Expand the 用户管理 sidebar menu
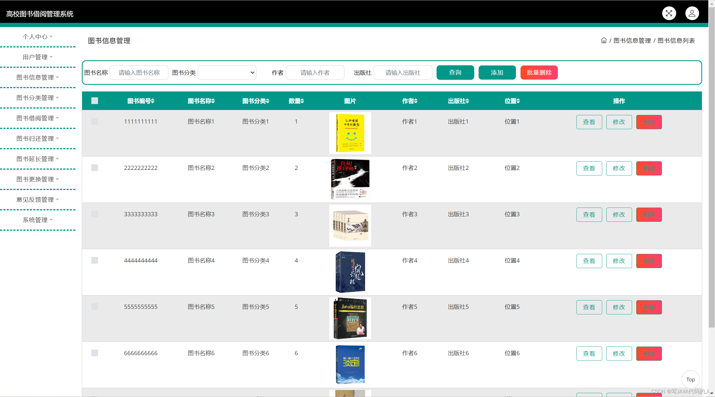Viewport: 715px width, 397px height. [38, 57]
